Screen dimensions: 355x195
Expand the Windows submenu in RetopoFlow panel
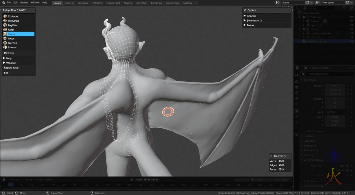(11, 63)
